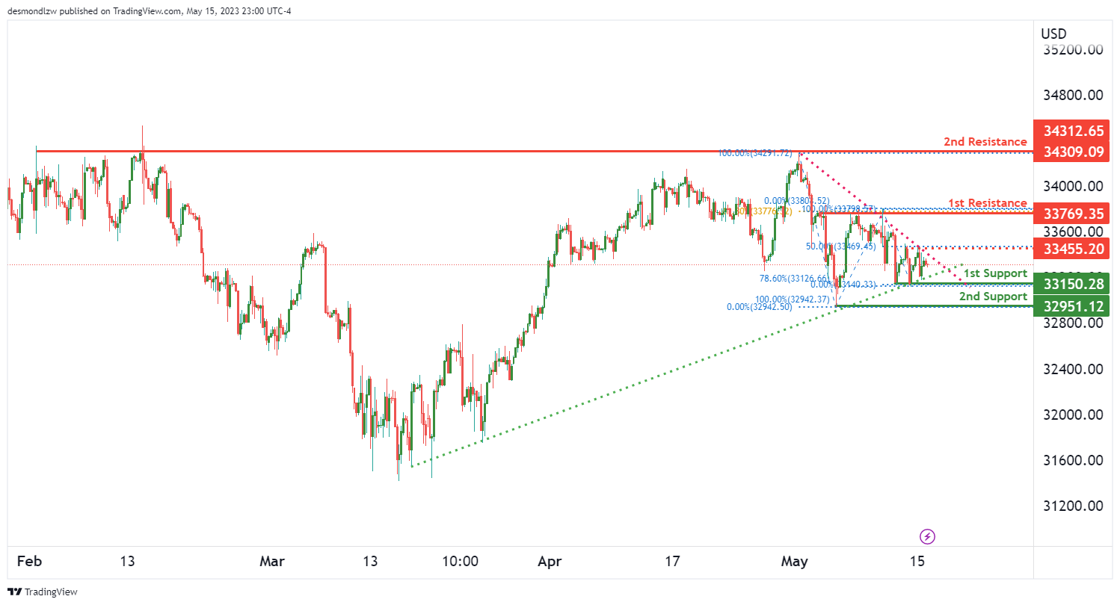Viewport: 1120px width, 605px height.
Task: Select the green 33150.28 price tag
Action: [1074, 284]
